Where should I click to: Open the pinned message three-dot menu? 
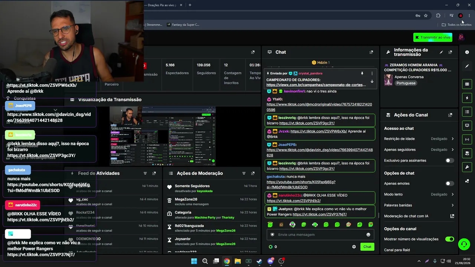(372, 73)
